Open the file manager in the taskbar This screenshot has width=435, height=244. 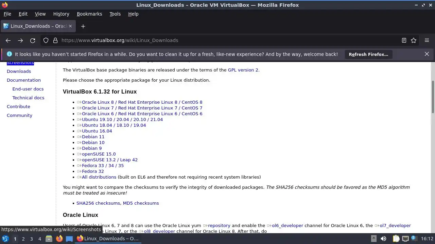(x=49, y=239)
